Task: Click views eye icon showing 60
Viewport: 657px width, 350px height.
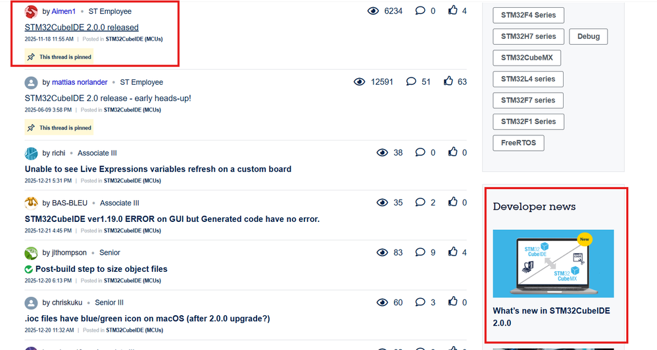Action: [382, 302]
